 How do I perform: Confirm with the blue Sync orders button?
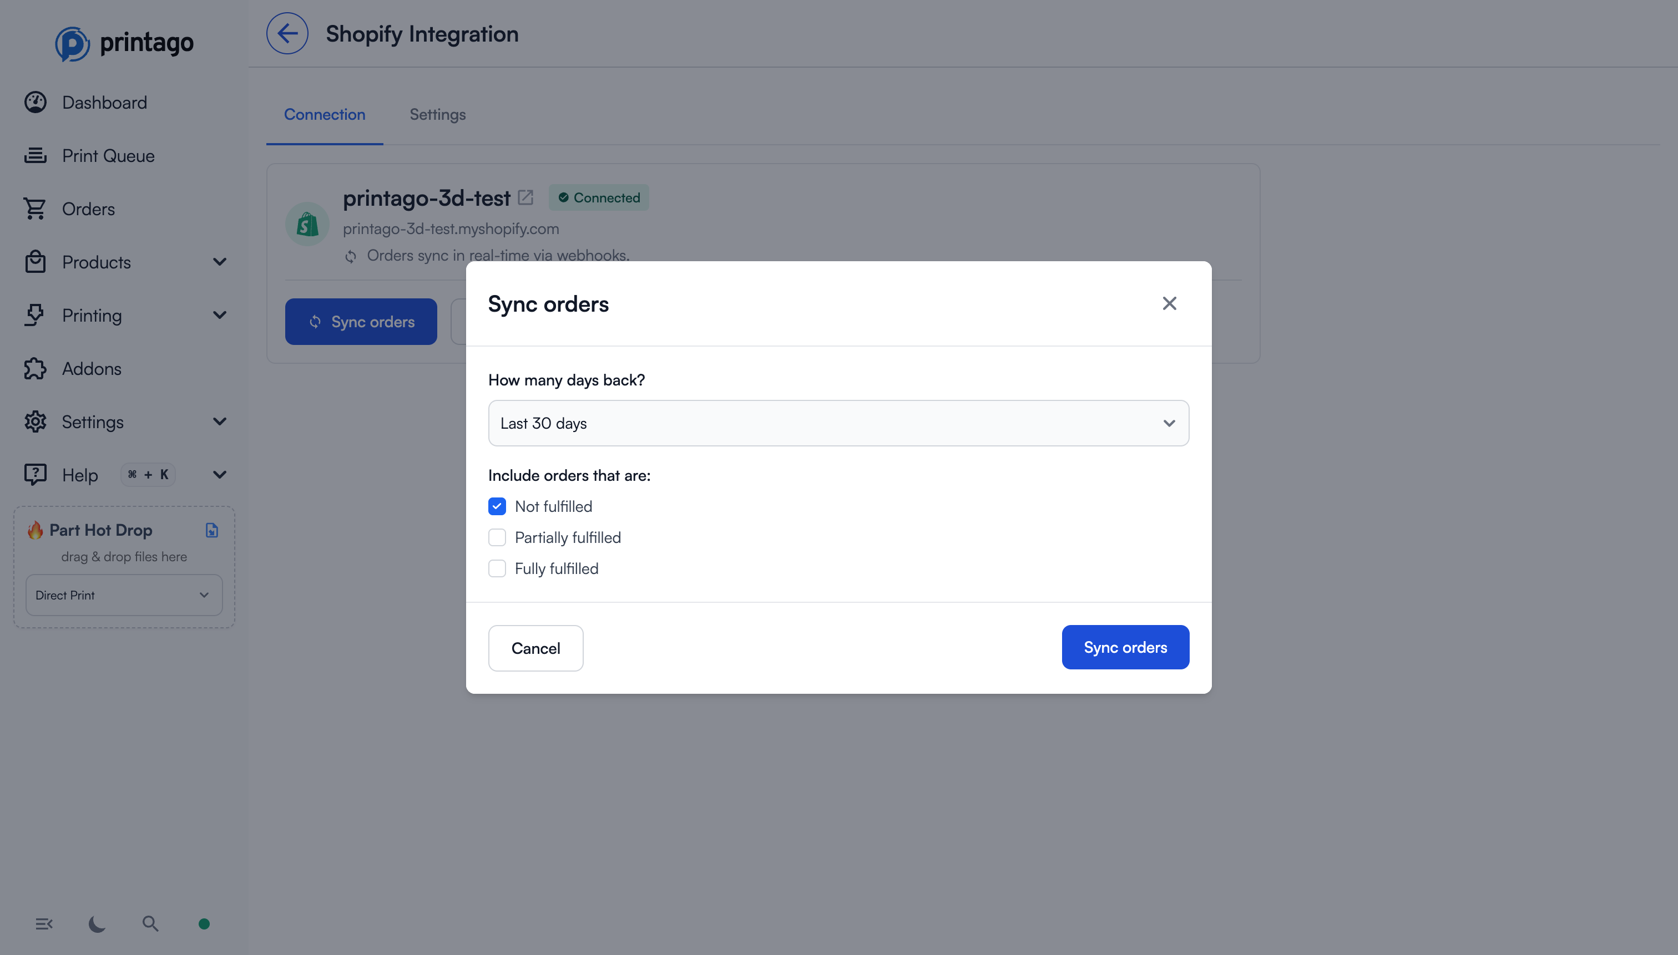pyautogui.click(x=1125, y=647)
